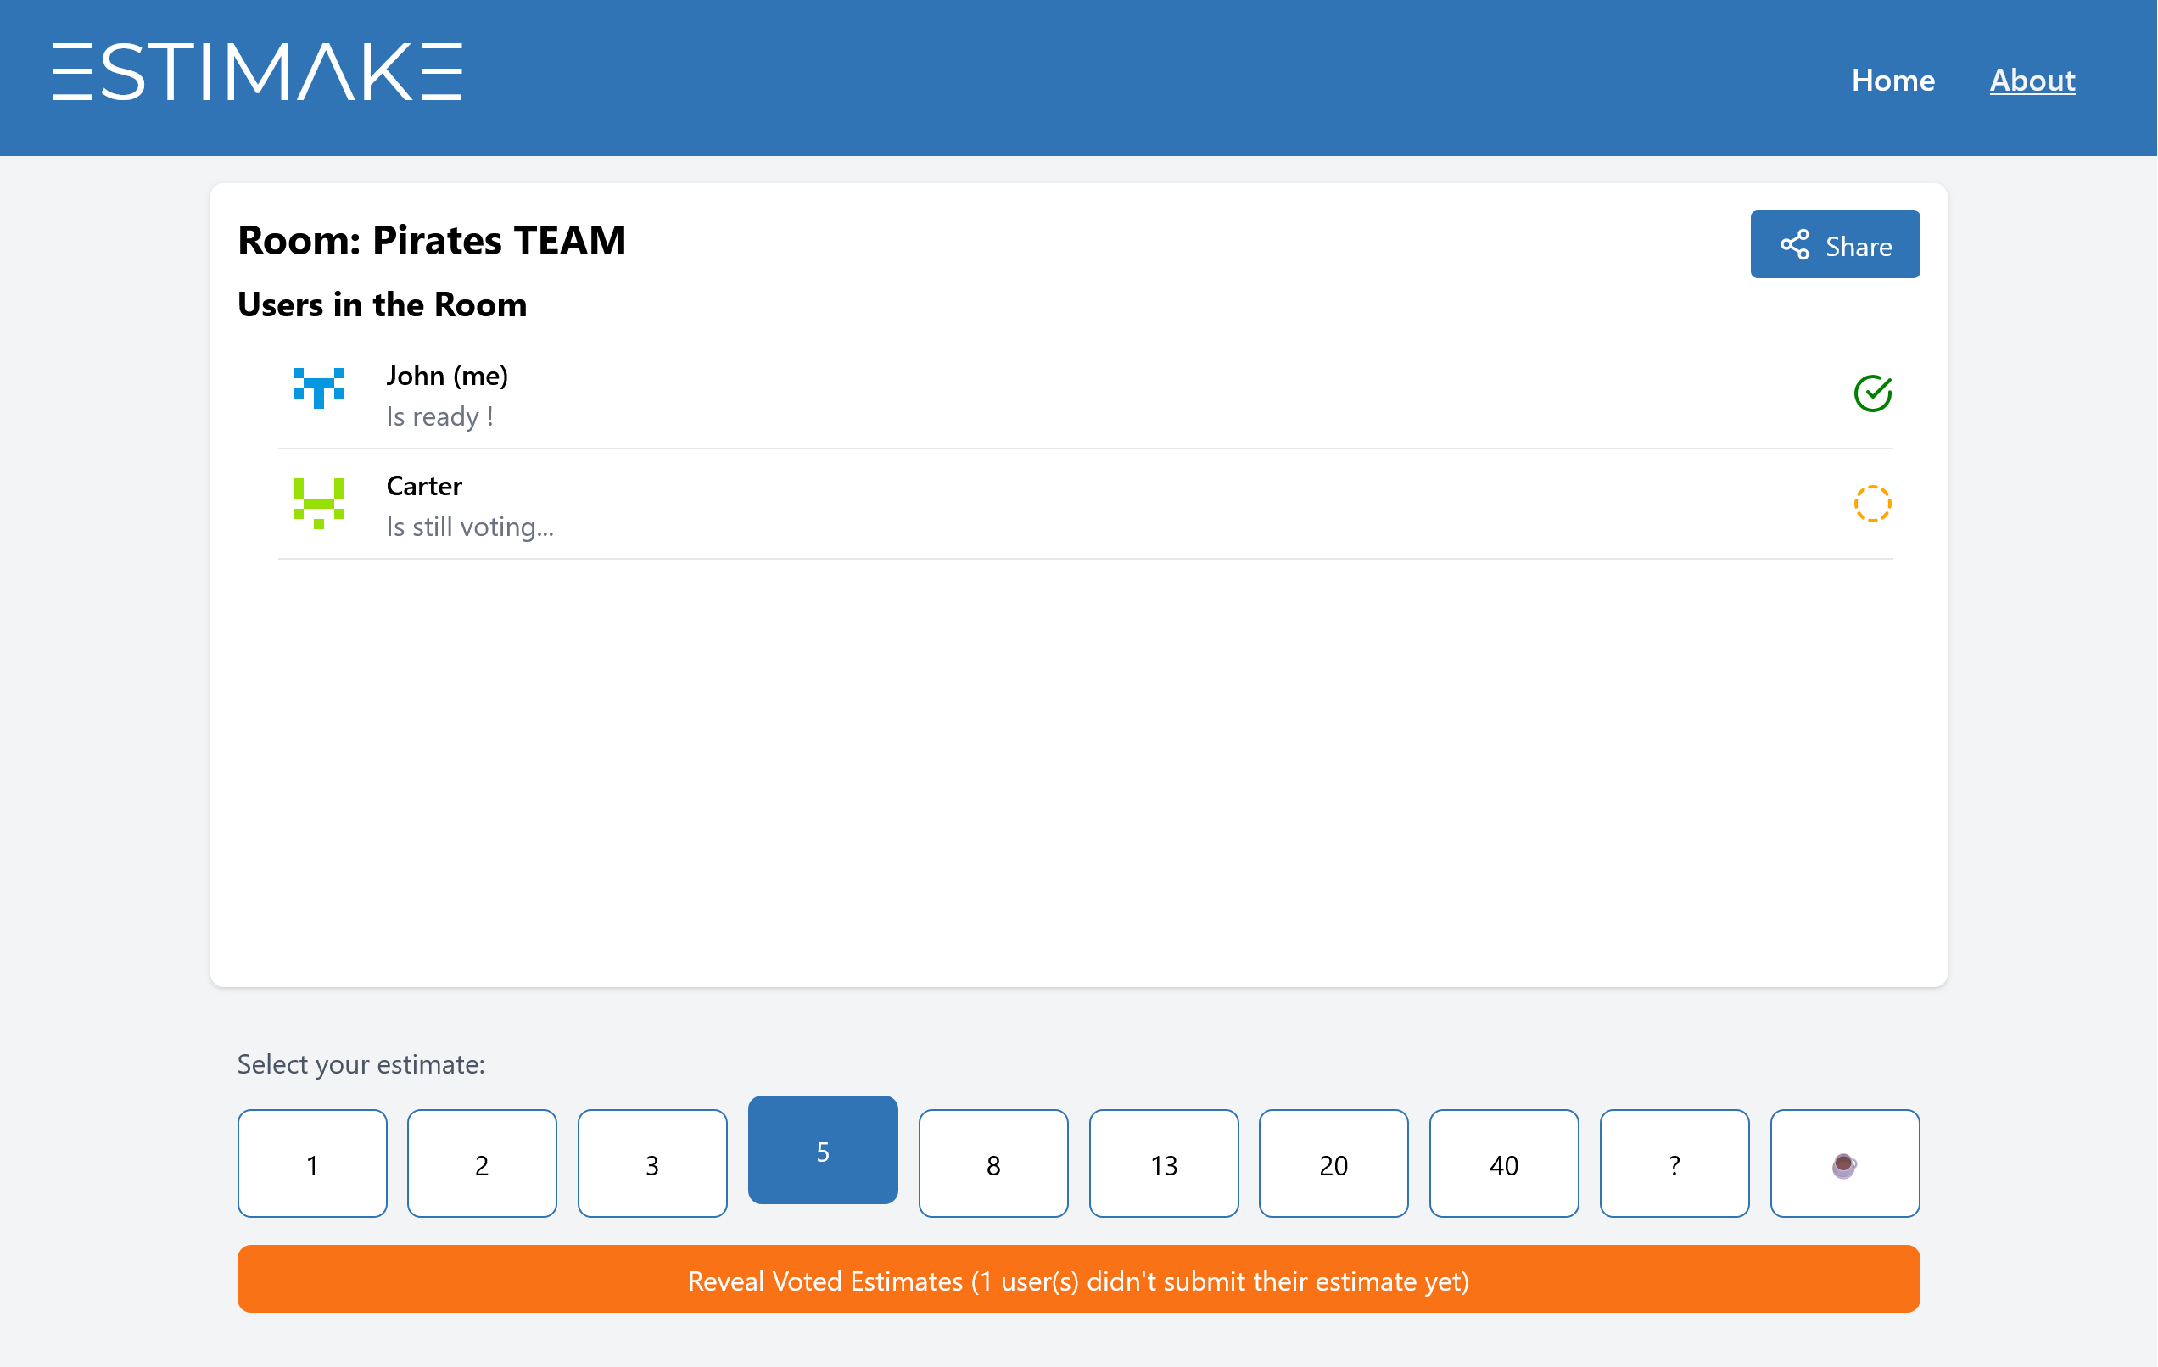Pick the question mark estimate card
The width and height of the screenshot is (2158, 1367).
click(x=1673, y=1163)
